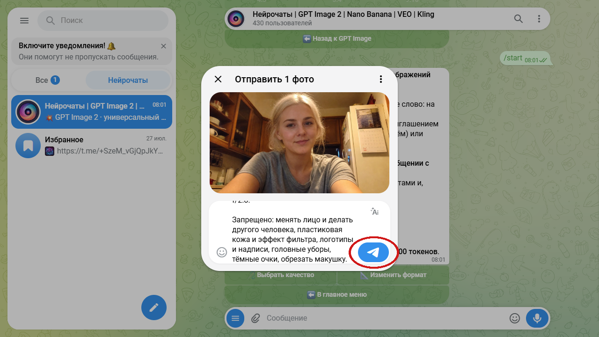Switch to the Нейрочаты folder tab
The height and width of the screenshot is (337, 599).
coord(128,80)
